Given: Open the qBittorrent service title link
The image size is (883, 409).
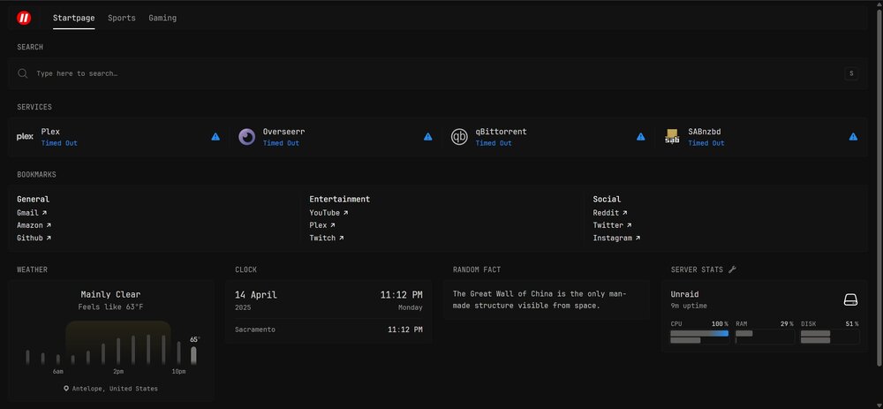Looking at the screenshot, I should point(502,132).
